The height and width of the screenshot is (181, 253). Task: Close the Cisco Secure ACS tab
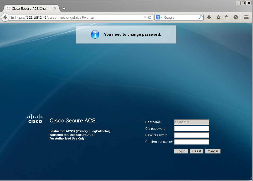[x=55, y=8]
